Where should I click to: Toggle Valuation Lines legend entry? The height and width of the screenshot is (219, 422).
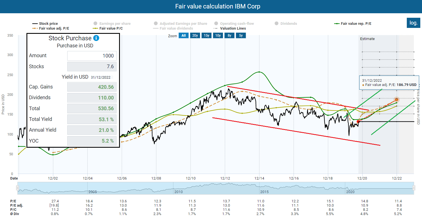coord(229,28)
